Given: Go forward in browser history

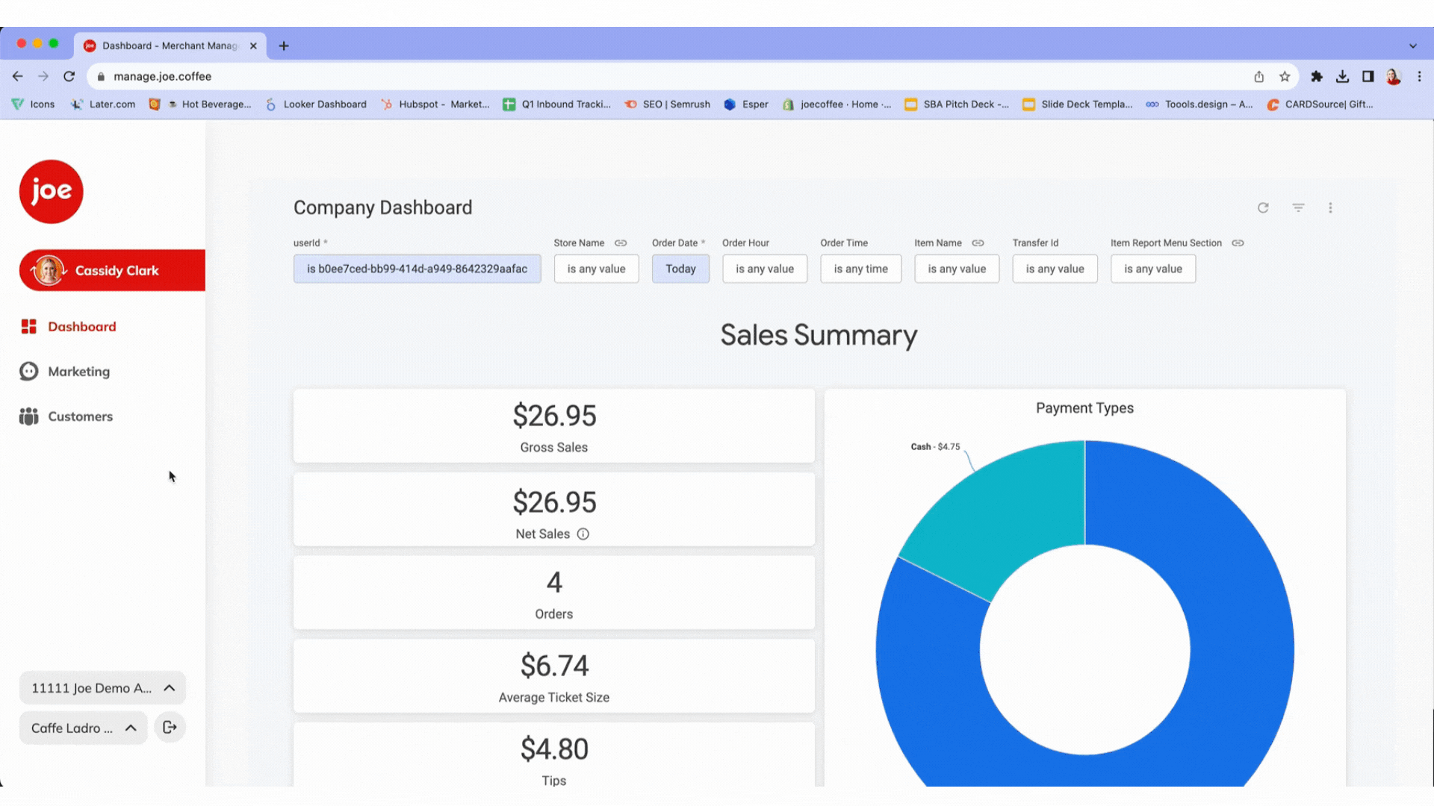Looking at the screenshot, I should [x=43, y=76].
